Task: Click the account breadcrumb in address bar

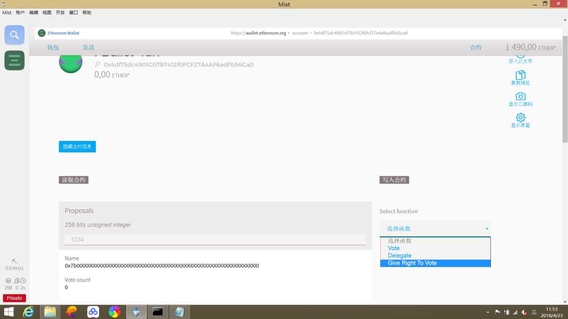Action: click(300, 33)
